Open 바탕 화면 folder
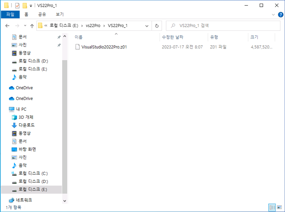Viewport: 285px width, 212px height. pos(27,149)
